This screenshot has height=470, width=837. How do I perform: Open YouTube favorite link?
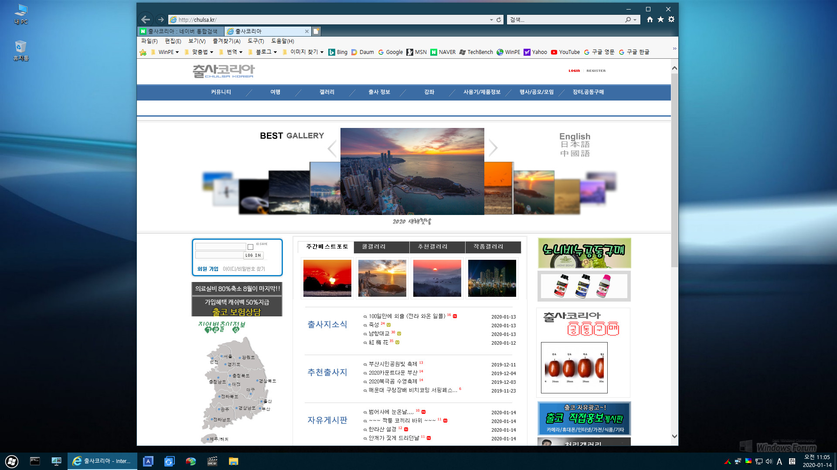[x=565, y=52]
